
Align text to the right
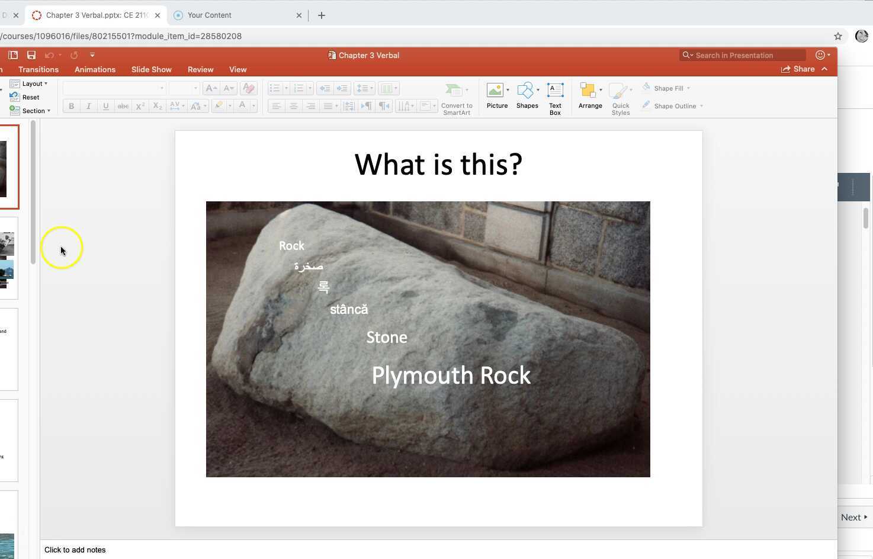[310, 106]
